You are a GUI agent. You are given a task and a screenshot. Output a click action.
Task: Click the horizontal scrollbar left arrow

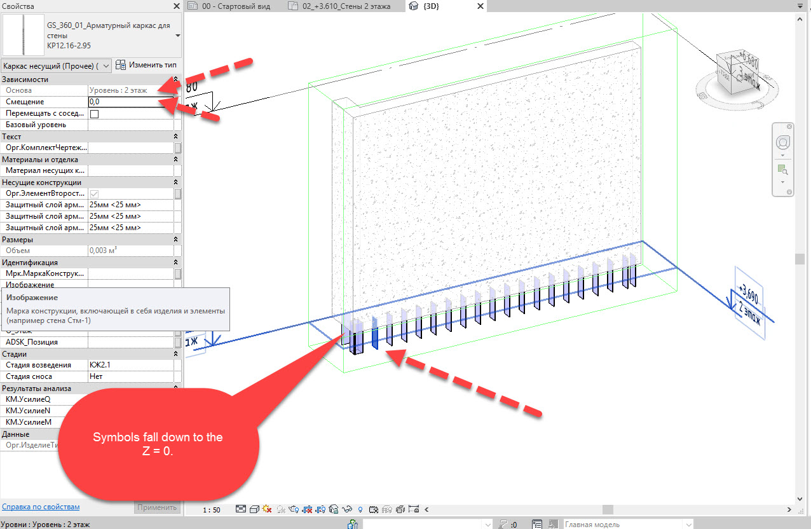(x=426, y=509)
